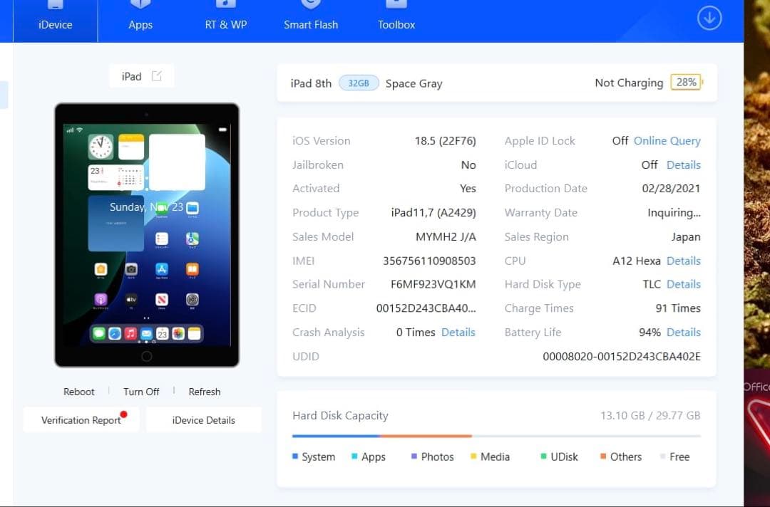The height and width of the screenshot is (507, 770).
Task: Click the UDisk legend color square
Action: 543,456
